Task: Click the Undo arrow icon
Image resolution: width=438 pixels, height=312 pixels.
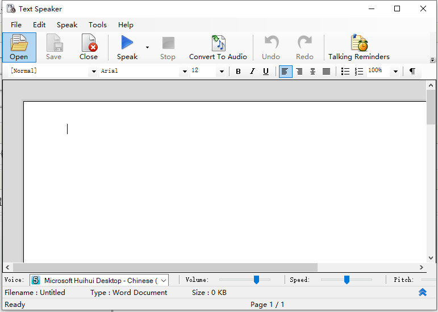Action: (x=271, y=47)
